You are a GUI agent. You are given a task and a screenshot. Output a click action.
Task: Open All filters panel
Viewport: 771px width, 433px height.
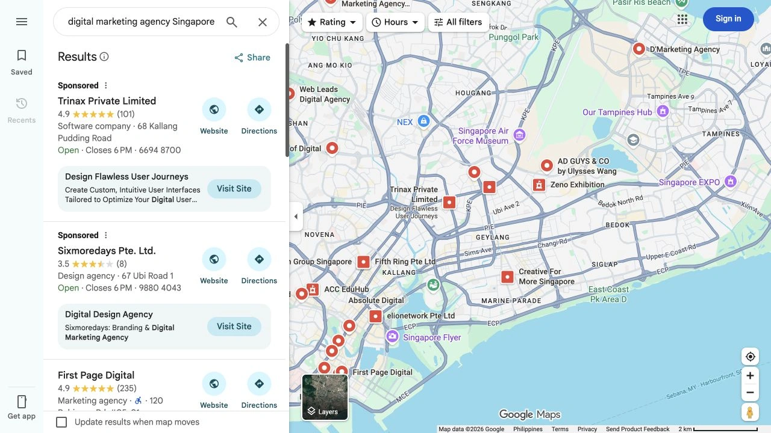[x=458, y=22]
